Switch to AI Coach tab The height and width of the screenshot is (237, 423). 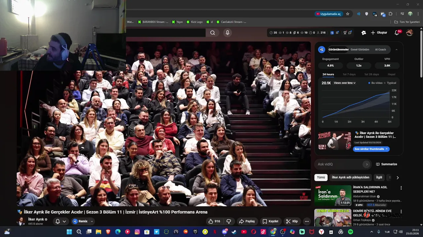(380, 50)
